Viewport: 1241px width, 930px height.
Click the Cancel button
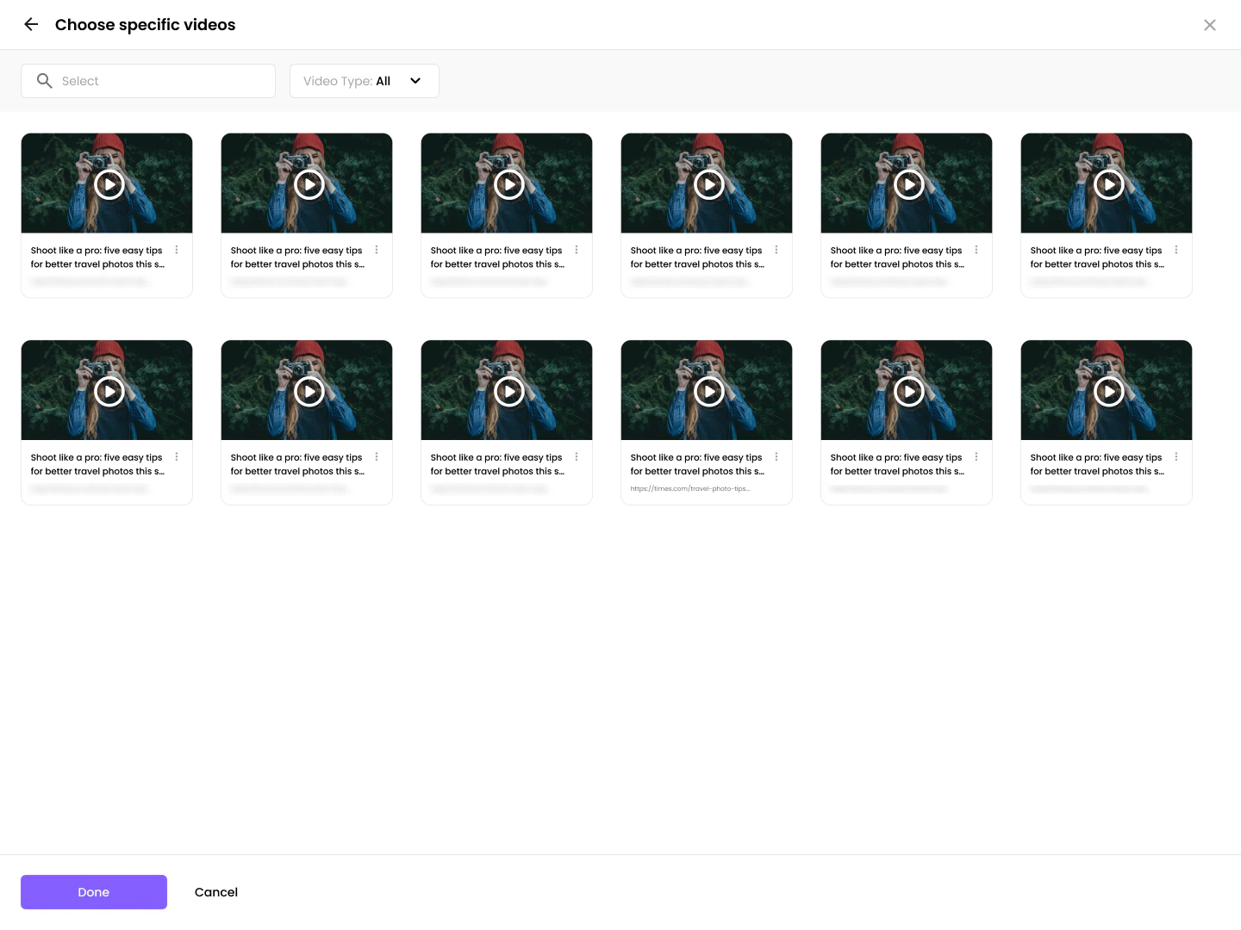click(x=216, y=892)
